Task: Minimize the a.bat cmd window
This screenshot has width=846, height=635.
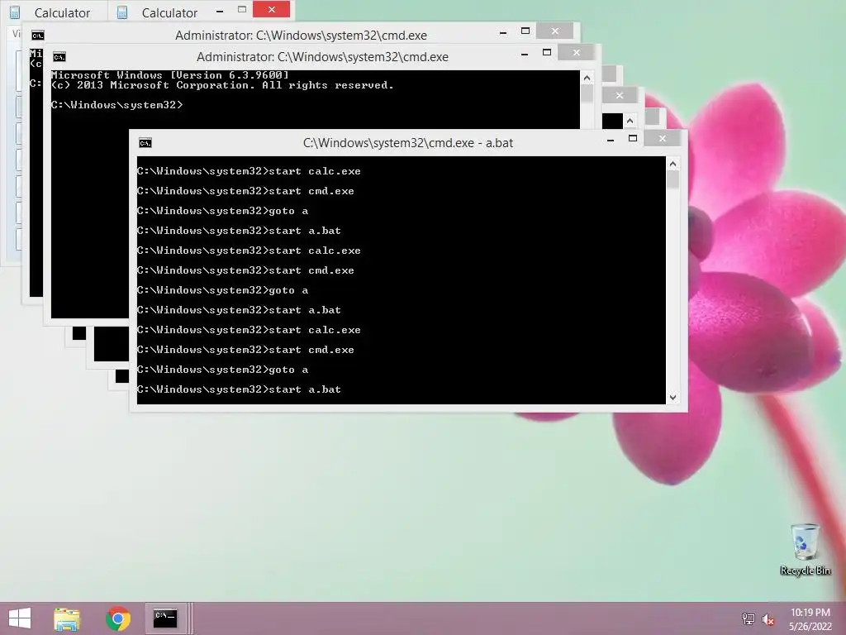Action: 611,139
